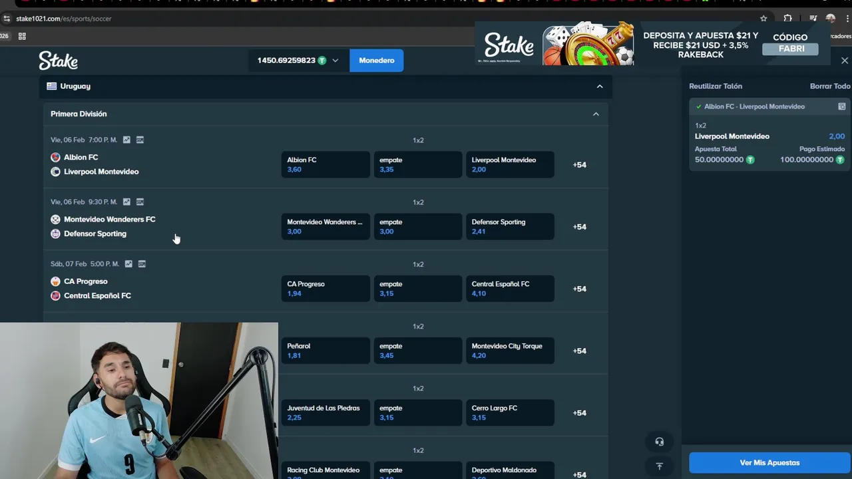Click Reutilizar Talón in betslip

tap(716, 86)
